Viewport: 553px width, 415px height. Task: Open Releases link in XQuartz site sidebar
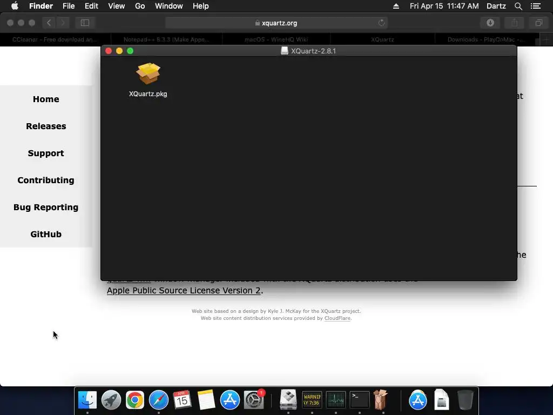point(46,126)
